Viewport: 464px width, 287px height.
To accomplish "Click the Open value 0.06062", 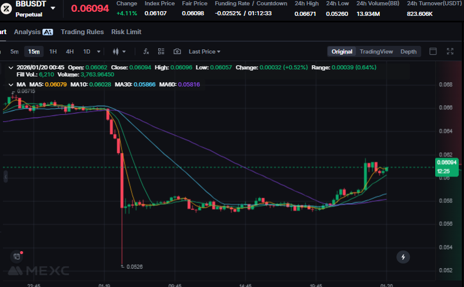I will pos(96,68).
